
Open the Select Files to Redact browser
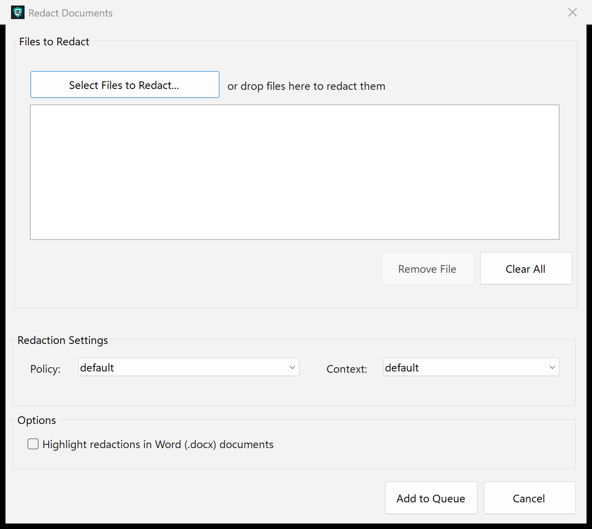click(125, 84)
